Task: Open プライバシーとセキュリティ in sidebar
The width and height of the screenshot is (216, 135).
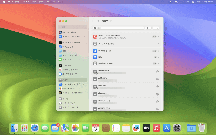Action: 72,36
